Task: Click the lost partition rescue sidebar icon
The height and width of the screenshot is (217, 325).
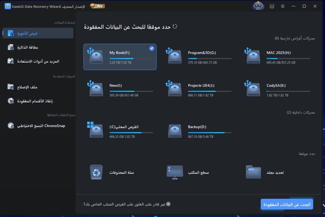Action: tap(11, 101)
